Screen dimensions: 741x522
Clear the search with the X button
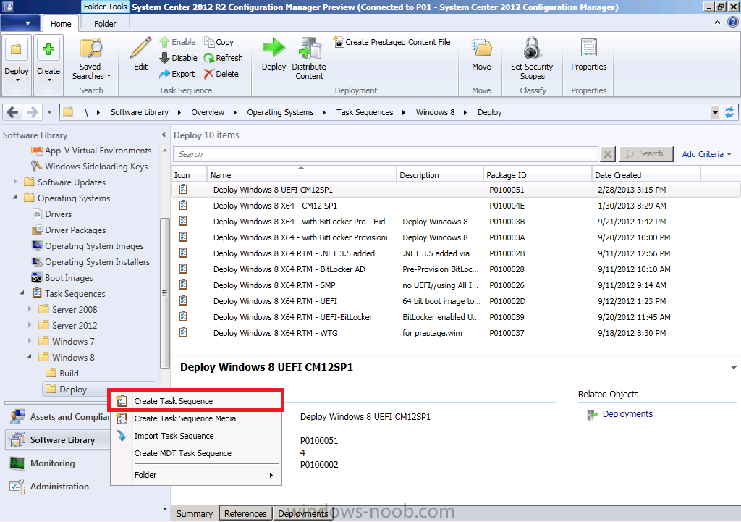click(x=608, y=154)
